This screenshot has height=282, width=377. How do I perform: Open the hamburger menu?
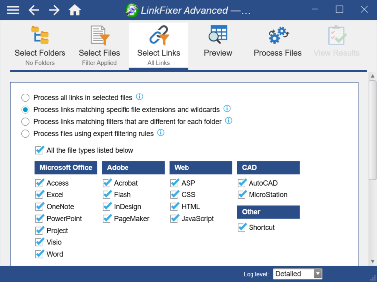tap(13, 10)
